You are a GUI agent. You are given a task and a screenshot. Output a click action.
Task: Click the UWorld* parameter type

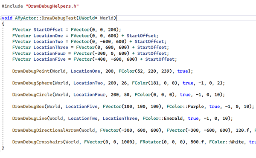pyautogui.click(x=88, y=18)
